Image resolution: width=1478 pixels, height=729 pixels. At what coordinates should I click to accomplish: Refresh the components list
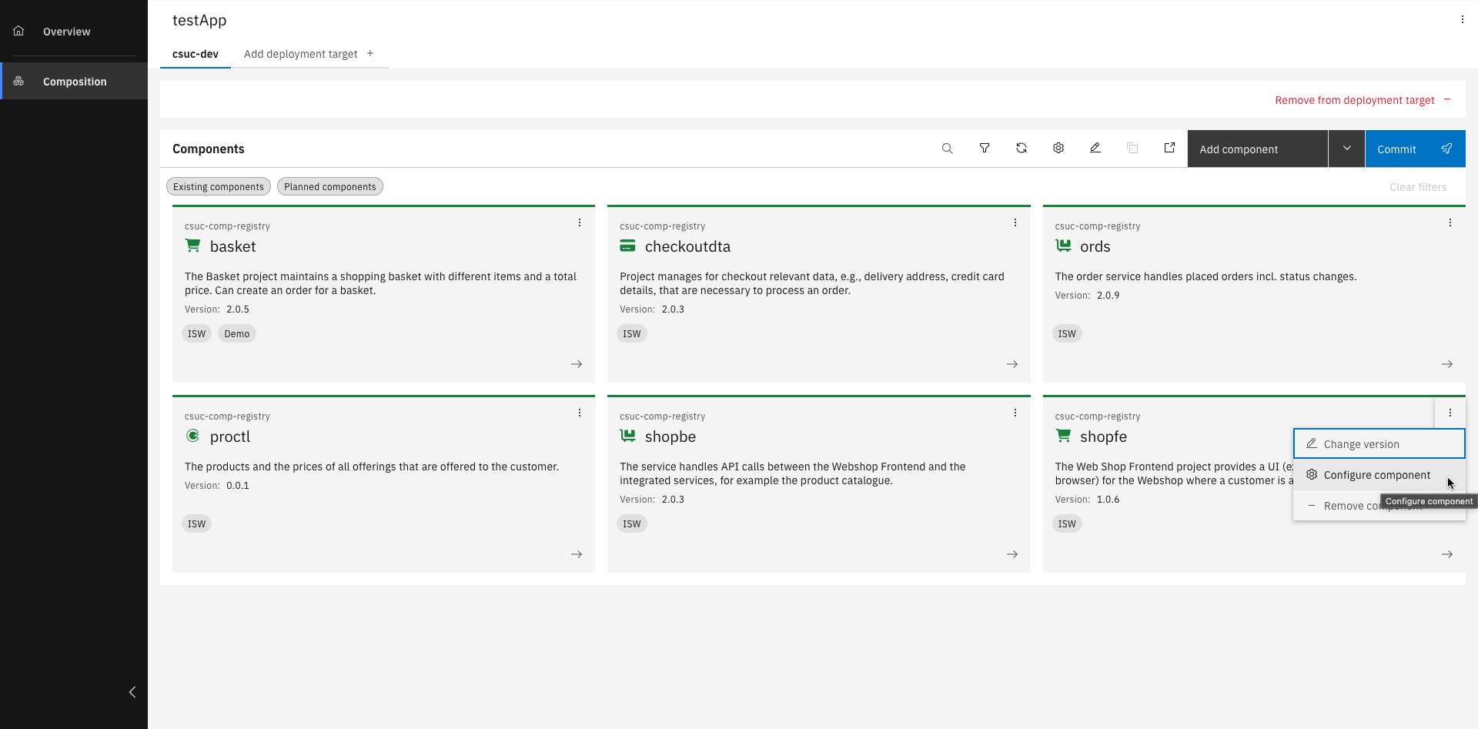pos(1022,148)
